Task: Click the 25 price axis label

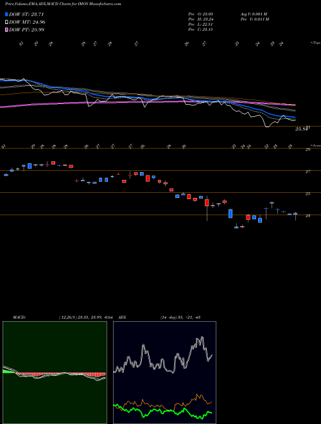Action: pos(308,193)
